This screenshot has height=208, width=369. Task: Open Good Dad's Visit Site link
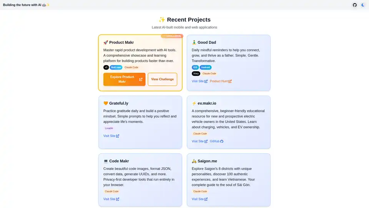click(x=199, y=81)
